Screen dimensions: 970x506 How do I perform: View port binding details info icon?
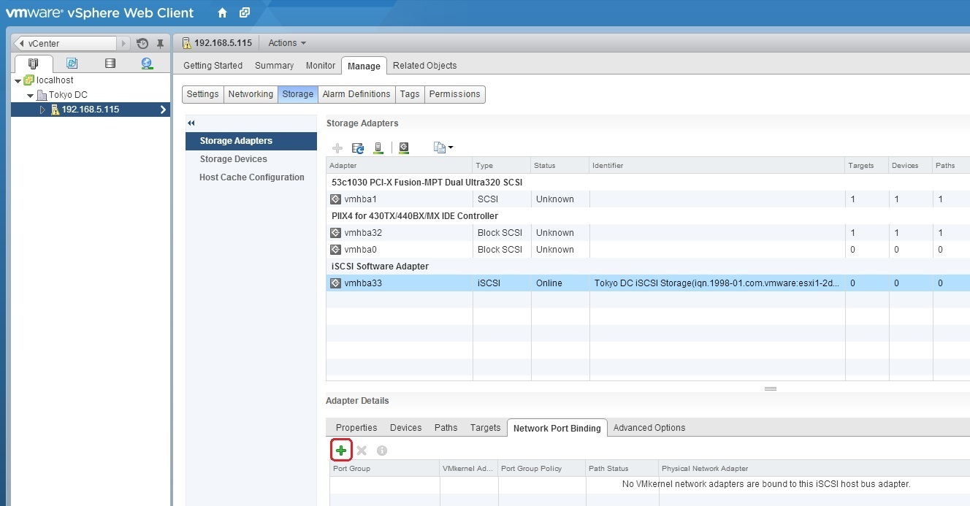[382, 451]
